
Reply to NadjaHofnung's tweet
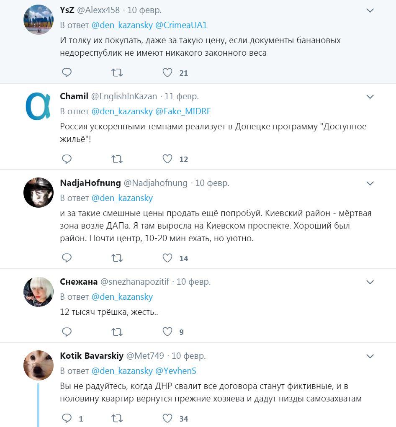point(67,258)
